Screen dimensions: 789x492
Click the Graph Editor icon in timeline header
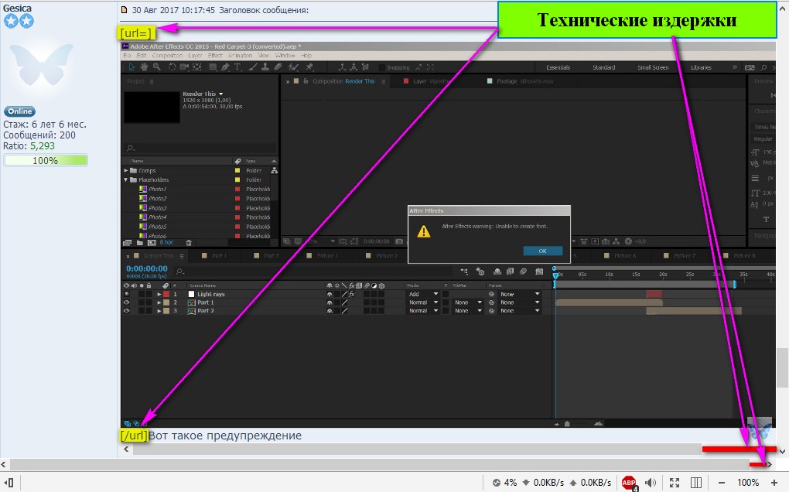tap(539, 272)
